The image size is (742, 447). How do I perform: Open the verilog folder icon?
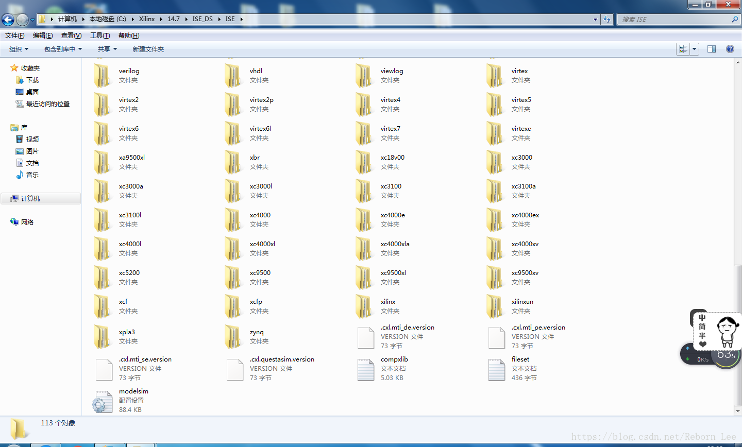(102, 75)
